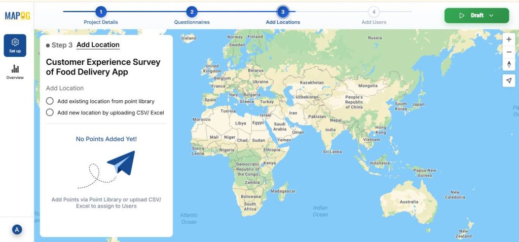Jump to step 4 Add Users
The image size is (519, 242).
[374, 12]
